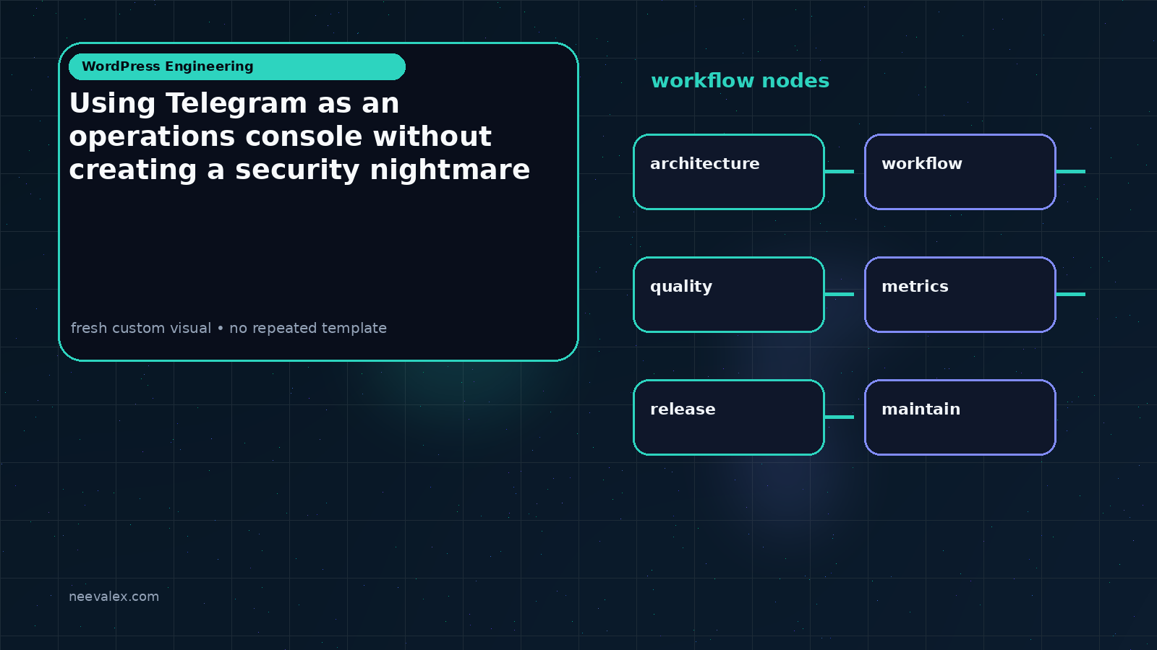This screenshot has height=650, width=1157.
Task: Select the architecture node
Action: tap(729, 172)
